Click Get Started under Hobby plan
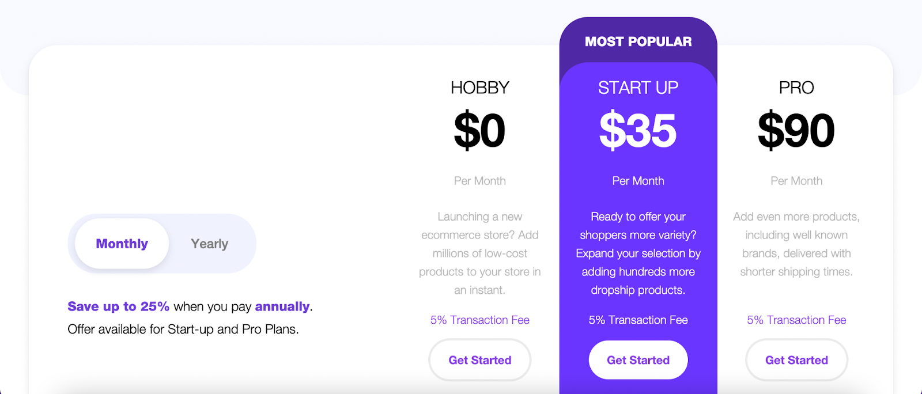Screen dimensions: 922x394 (479, 360)
